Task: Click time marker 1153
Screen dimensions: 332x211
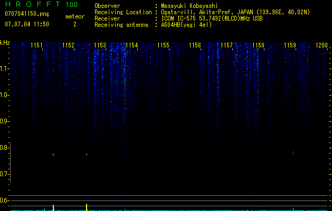Action: (100, 45)
